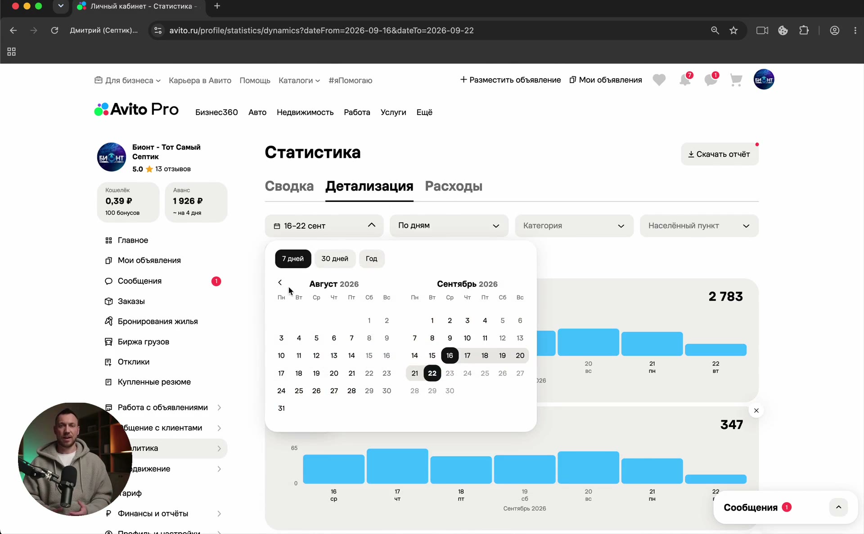This screenshot has width=864, height=534.
Task: Open the favorites heart icon
Action: pos(659,80)
